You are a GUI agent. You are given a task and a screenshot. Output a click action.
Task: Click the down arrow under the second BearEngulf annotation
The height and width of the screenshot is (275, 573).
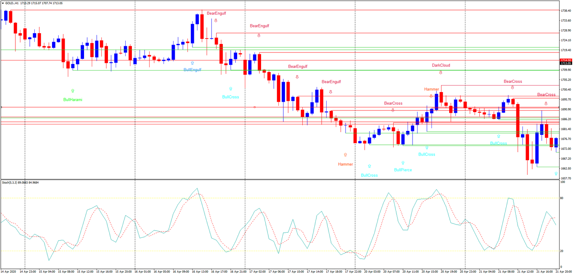(x=258, y=35)
